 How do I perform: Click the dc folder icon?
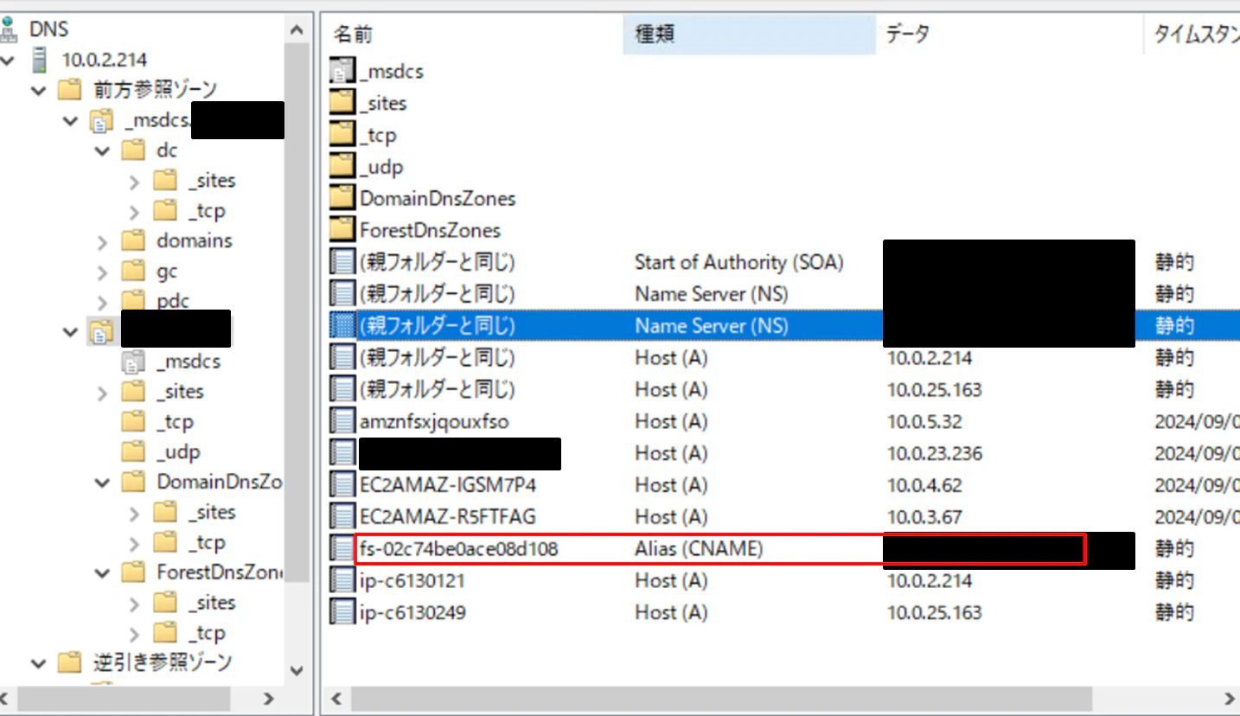click(x=132, y=150)
